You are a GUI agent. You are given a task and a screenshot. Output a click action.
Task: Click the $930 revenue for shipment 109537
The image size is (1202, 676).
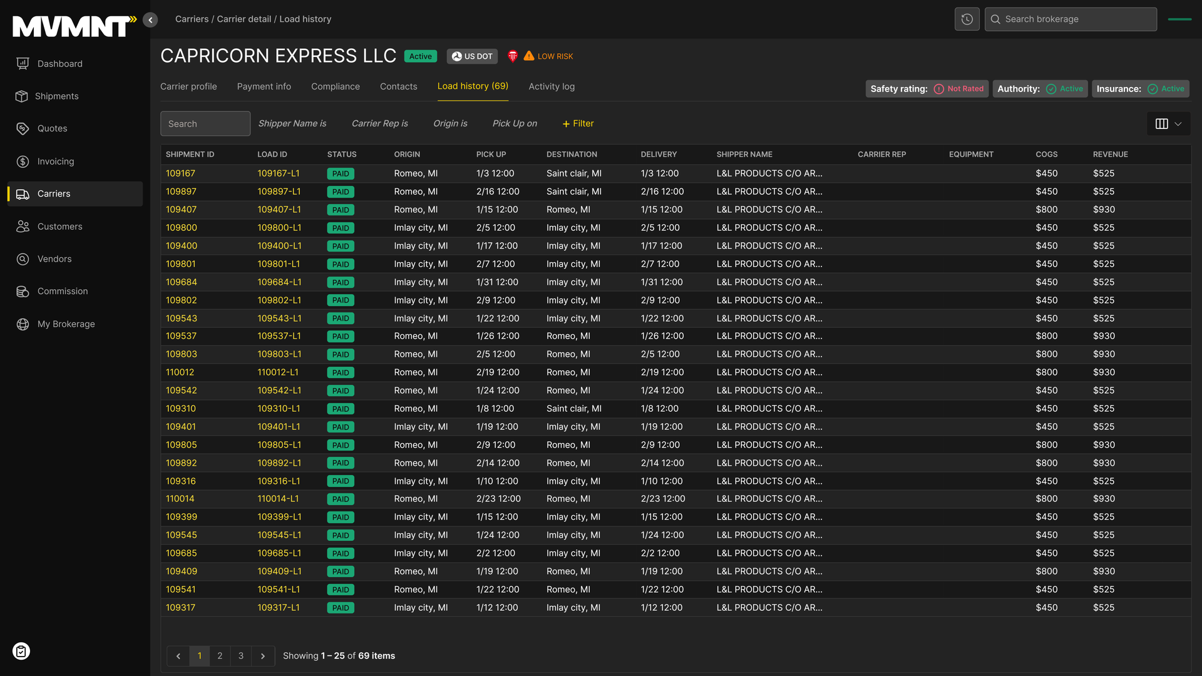pyautogui.click(x=1104, y=336)
